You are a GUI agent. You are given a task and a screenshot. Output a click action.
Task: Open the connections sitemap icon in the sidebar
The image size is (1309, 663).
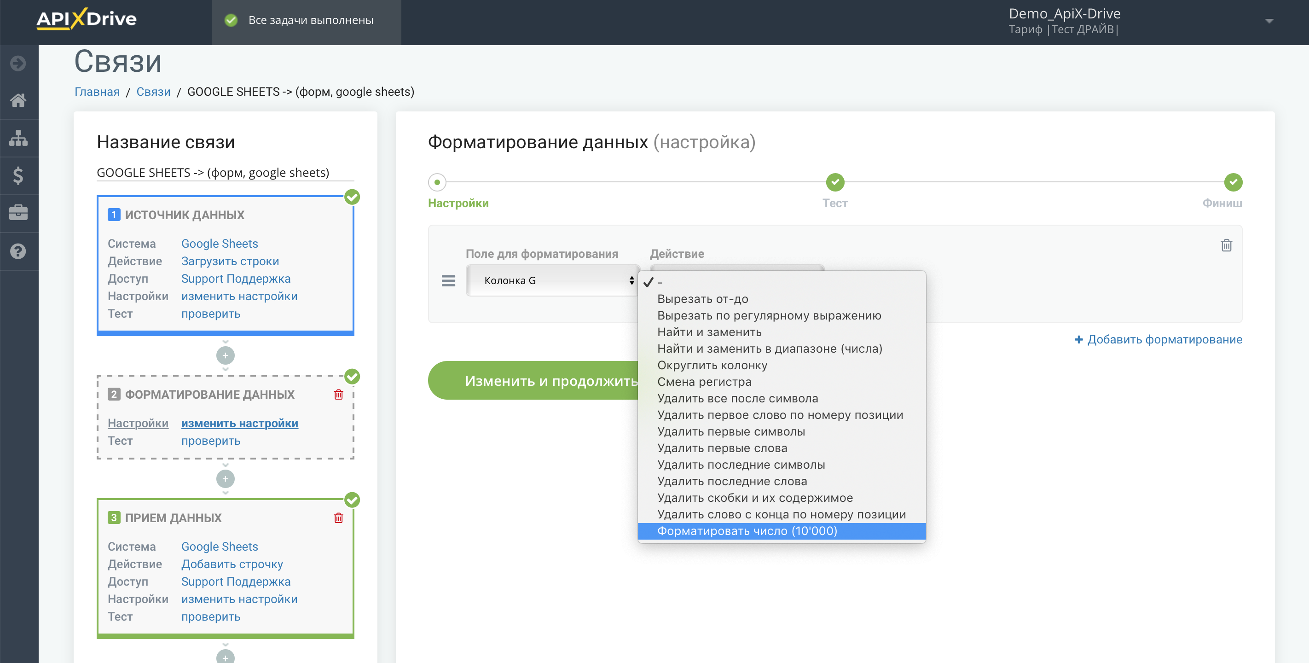18,138
